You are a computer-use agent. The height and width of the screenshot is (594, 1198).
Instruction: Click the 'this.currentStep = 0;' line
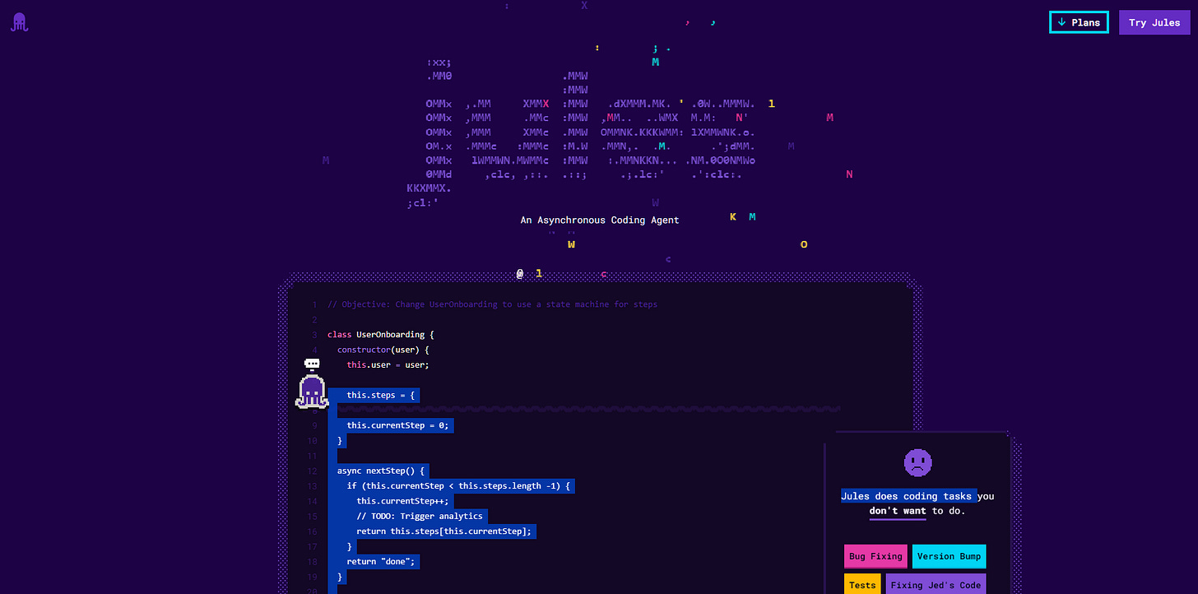tap(396, 425)
